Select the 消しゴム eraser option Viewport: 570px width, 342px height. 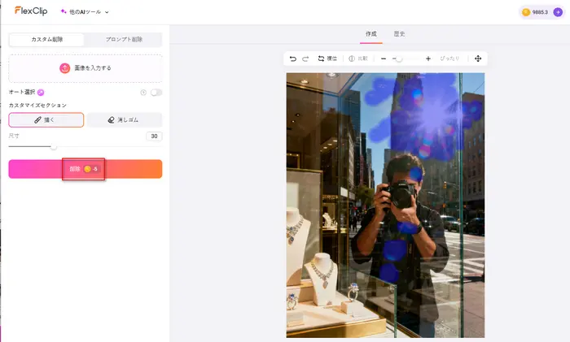[124, 119]
